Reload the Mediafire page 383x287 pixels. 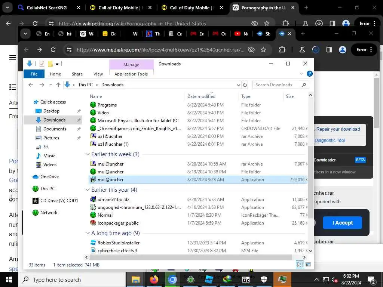tap(53, 50)
